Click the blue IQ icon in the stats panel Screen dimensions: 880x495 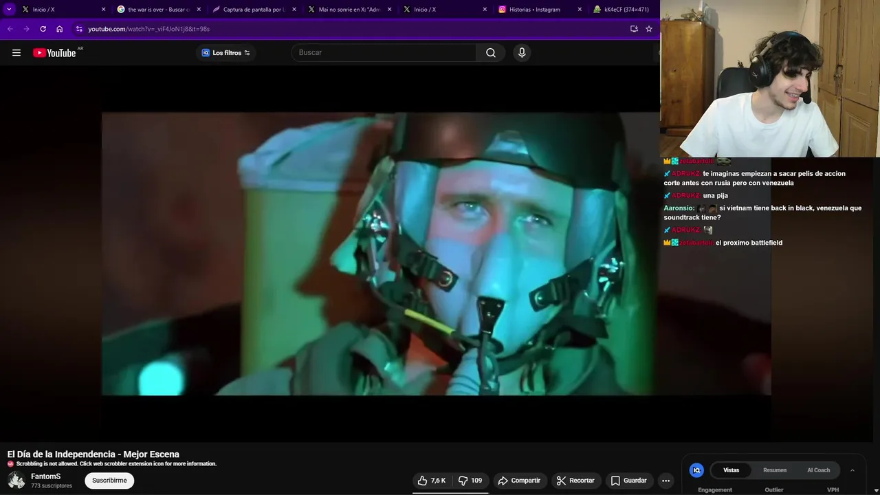click(x=696, y=470)
